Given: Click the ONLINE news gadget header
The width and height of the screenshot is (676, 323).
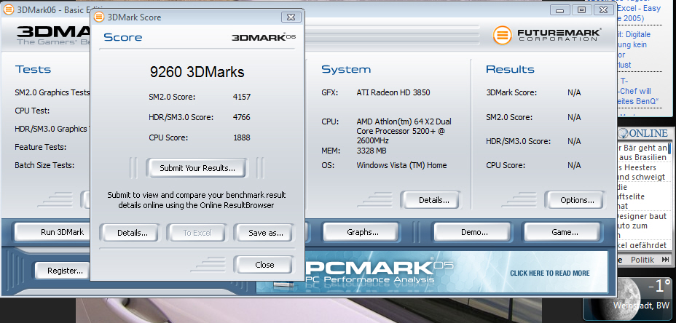Looking at the screenshot, I should click(x=642, y=133).
